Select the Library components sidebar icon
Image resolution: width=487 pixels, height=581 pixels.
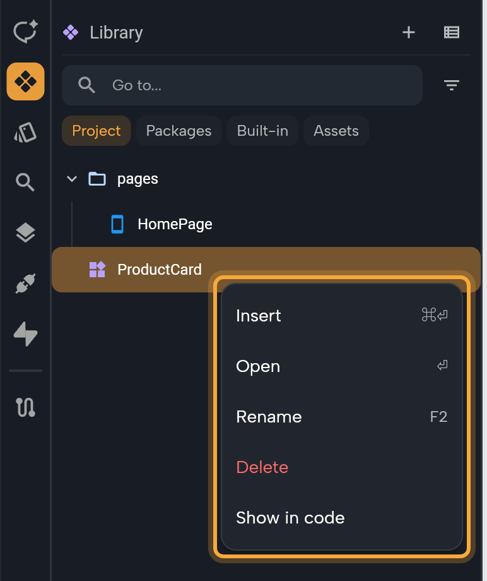coord(25,81)
